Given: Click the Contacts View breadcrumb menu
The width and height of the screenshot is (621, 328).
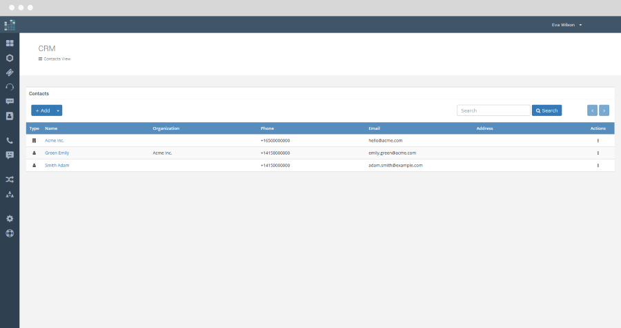Looking at the screenshot, I should point(55,59).
